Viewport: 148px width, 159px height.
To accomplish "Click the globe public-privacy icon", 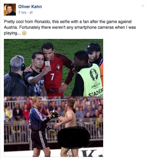I will [x=31, y=13].
